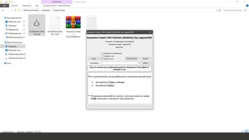
Task: Open the Средства работы с приложениями tab
Action: coord(57,5)
